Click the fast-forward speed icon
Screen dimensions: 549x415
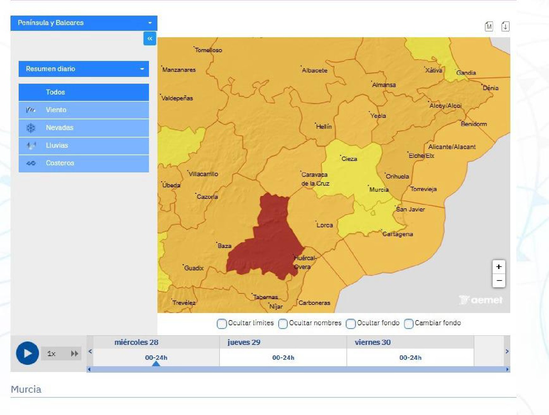coord(74,354)
